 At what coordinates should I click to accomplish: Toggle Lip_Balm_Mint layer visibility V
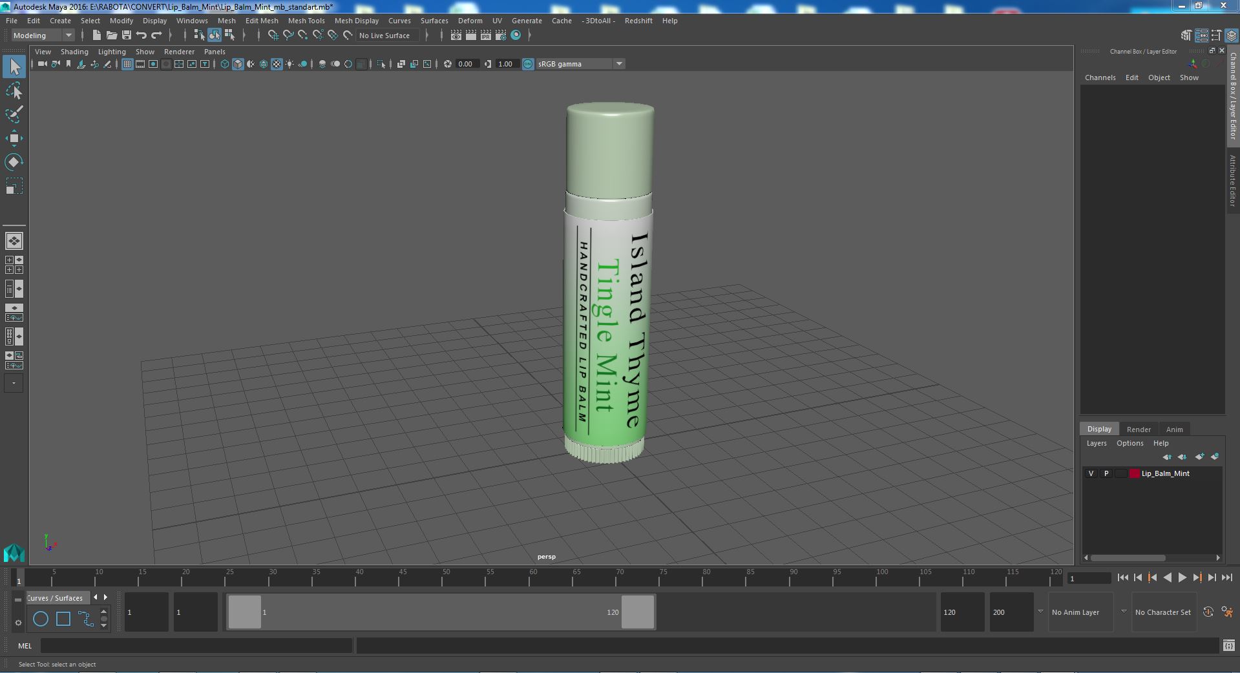click(x=1091, y=473)
